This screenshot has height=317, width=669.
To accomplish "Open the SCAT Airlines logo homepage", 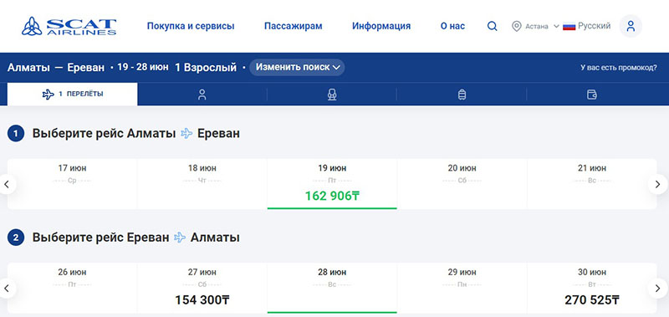I will click(69, 26).
